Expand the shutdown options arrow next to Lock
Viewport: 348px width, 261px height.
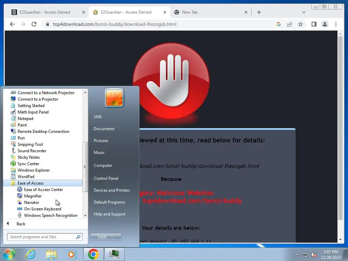tap(117, 237)
